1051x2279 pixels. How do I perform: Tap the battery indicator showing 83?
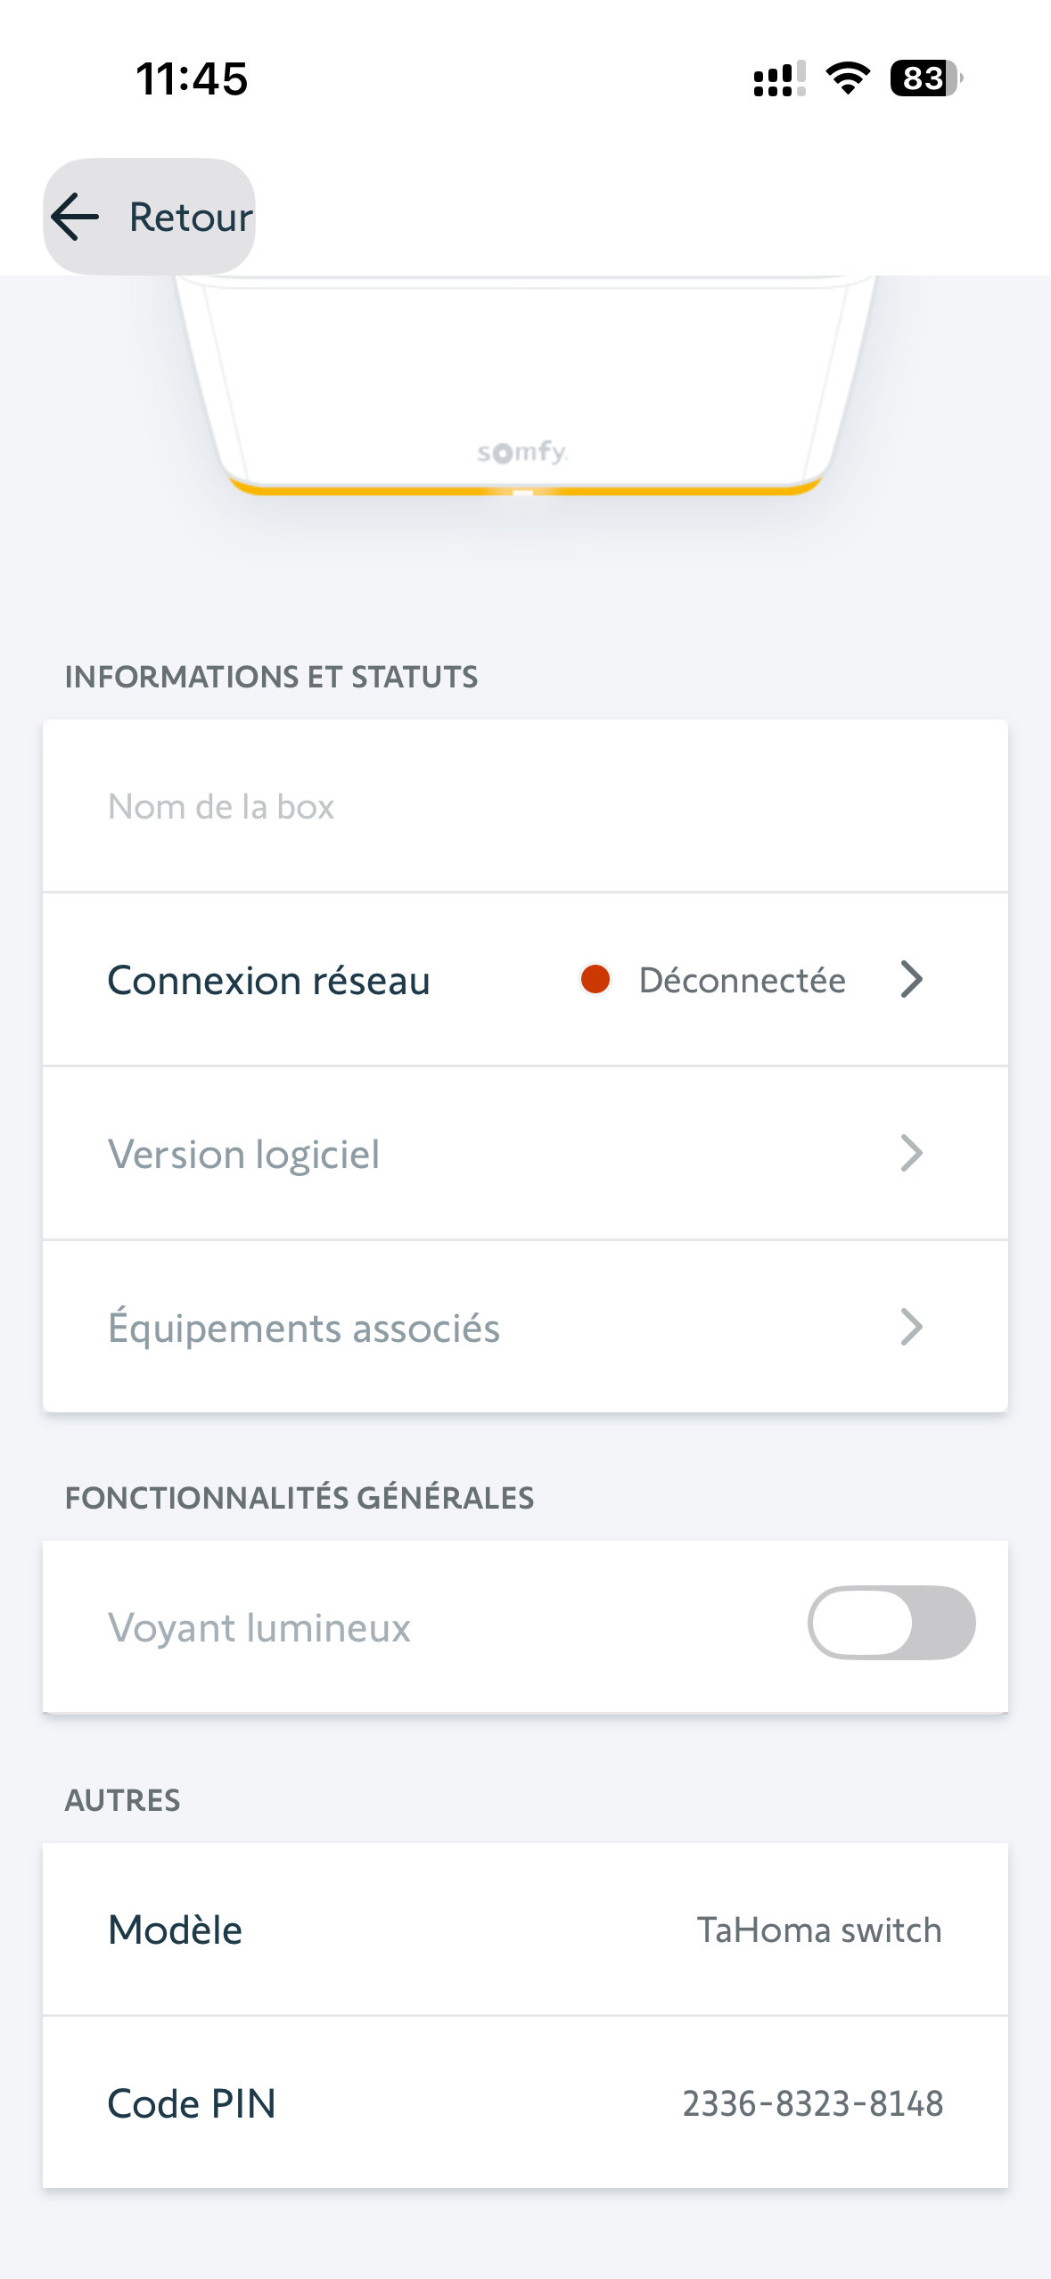coord(926,78)
